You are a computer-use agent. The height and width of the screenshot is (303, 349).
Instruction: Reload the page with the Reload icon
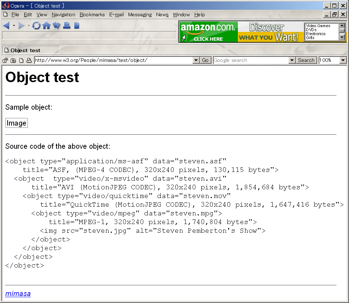point(36,25)
